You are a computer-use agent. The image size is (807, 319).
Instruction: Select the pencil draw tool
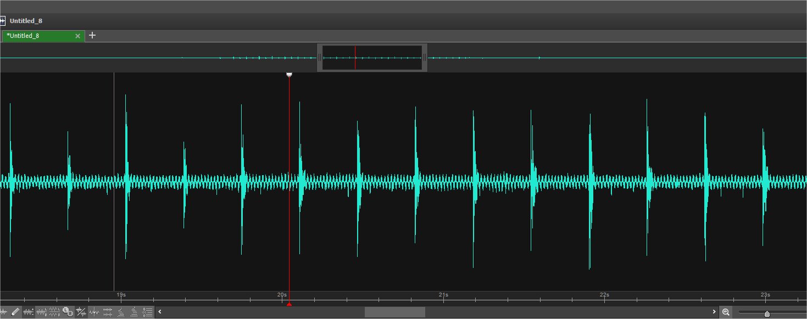click(15, 312)
